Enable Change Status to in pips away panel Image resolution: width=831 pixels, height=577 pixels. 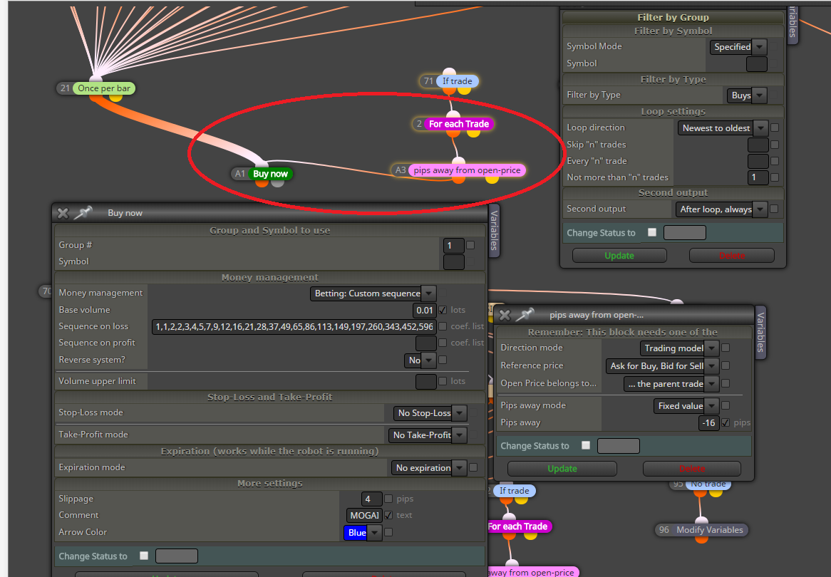586,446
